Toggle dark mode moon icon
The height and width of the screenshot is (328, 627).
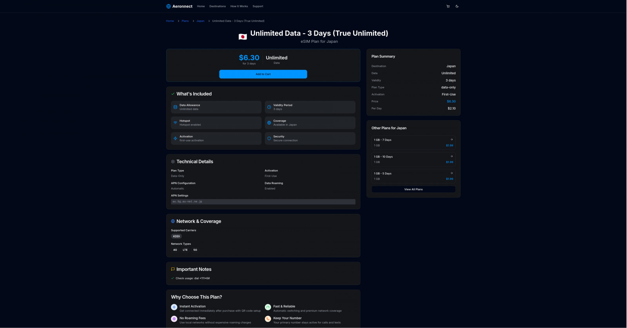pyautogui.click(x=457, y=6)
